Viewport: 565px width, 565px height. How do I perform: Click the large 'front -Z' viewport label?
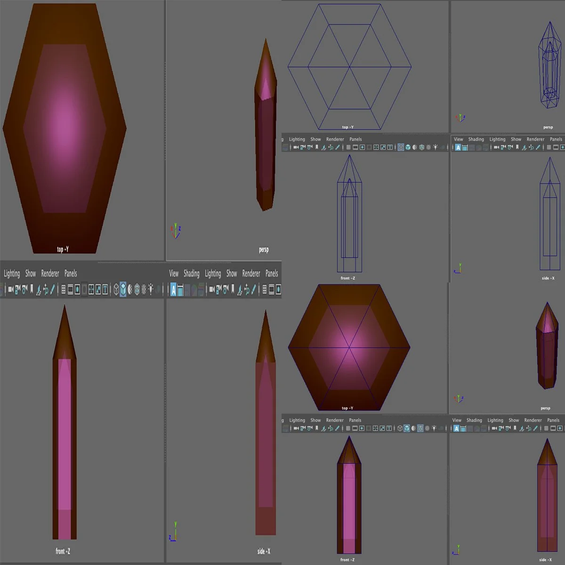pyautogui.click(x=63, y=551)
